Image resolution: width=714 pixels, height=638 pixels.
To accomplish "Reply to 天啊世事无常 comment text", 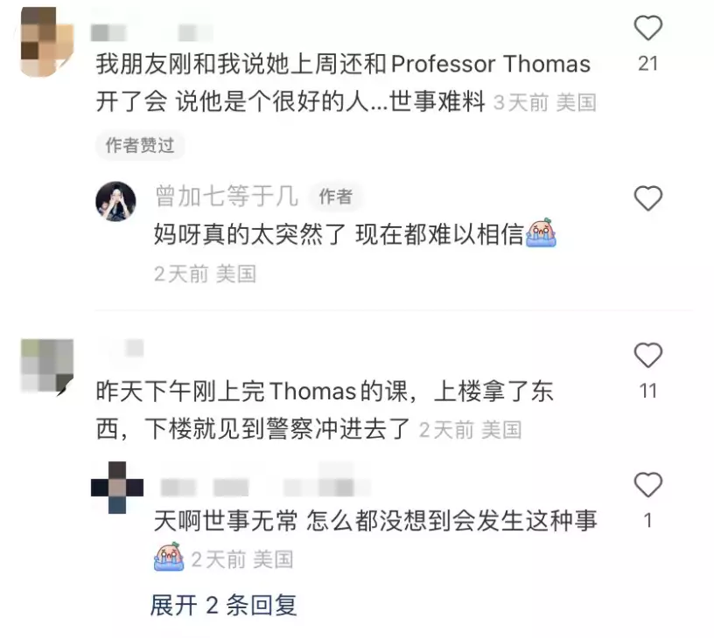I will click(x=375, y=521).
